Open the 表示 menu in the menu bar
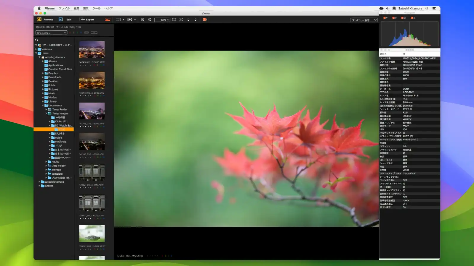The image size is (474, 266). (86, 8)
